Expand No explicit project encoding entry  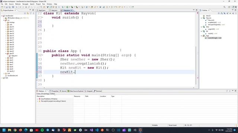(38, 101)
